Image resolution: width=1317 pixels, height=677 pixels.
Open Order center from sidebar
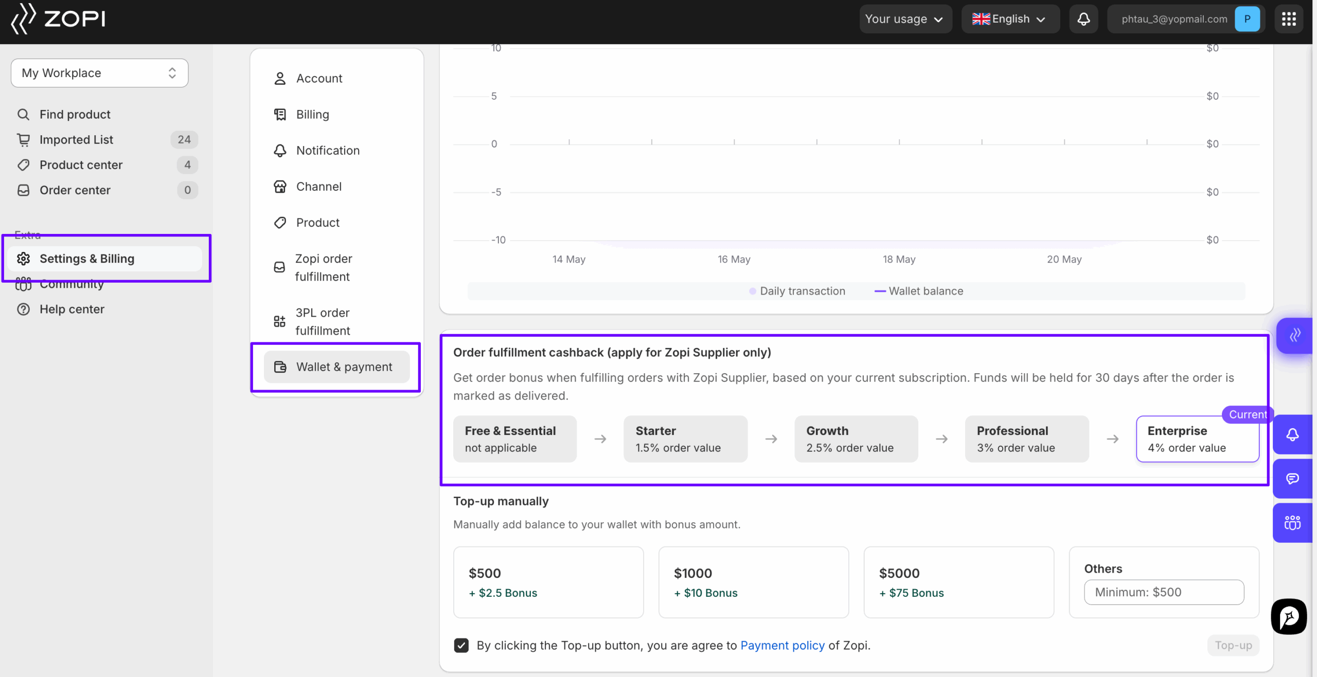point(75,190)
